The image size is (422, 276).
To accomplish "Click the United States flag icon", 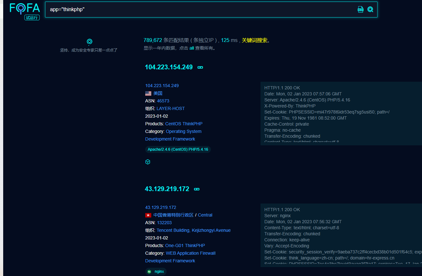I will tap(148, 93).
